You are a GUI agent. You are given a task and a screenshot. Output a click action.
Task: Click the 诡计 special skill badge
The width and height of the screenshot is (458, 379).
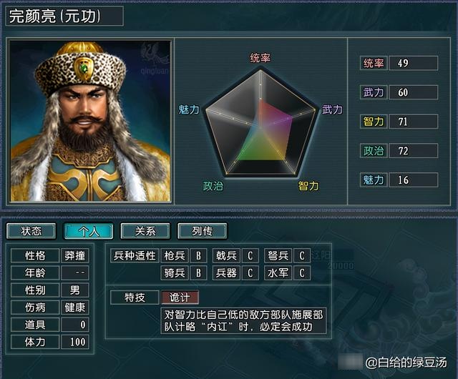click(180, 297)
